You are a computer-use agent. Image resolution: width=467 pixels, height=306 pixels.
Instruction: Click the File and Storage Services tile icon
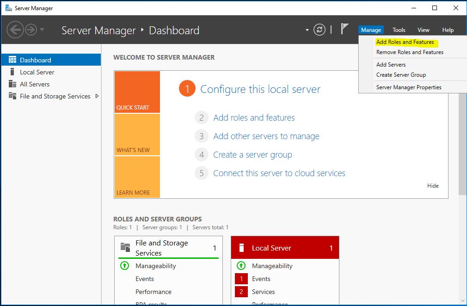125,247
